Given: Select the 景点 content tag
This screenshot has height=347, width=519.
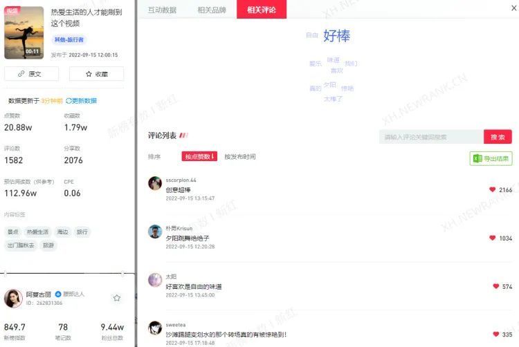Looking at the screenshot, I should click(13, 232).
